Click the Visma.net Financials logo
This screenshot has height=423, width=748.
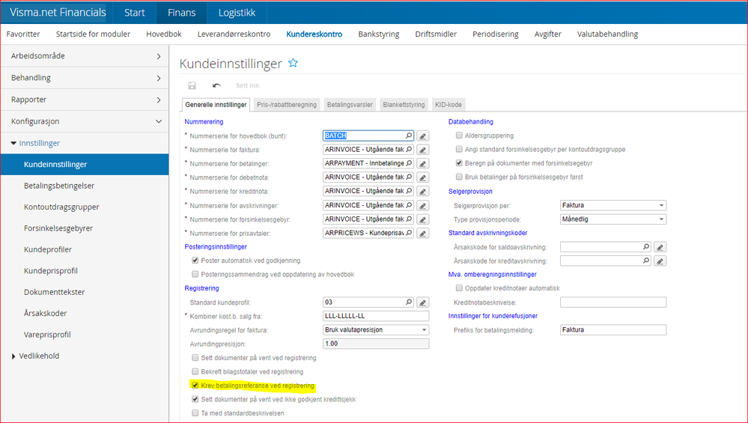[x=57, y=13]
